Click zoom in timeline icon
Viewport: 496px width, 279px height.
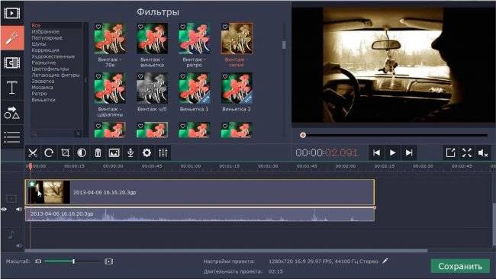[109, 261]
